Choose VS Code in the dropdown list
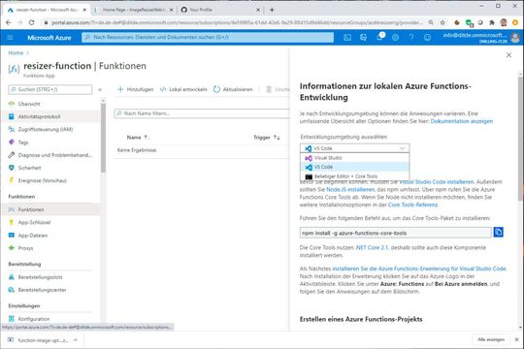 point(354,167)
